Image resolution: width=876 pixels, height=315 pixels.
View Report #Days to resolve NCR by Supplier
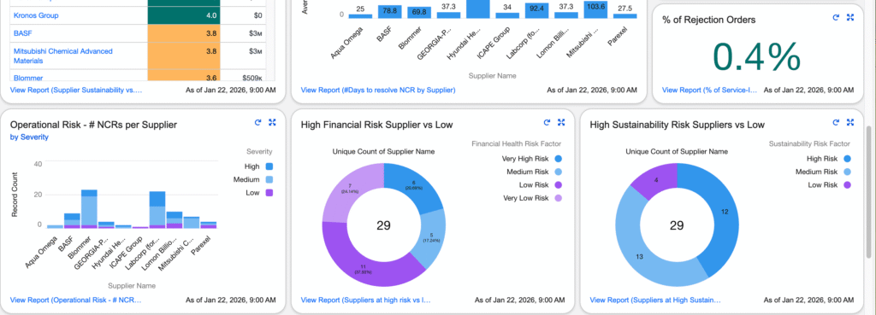[x=377, y=90]
